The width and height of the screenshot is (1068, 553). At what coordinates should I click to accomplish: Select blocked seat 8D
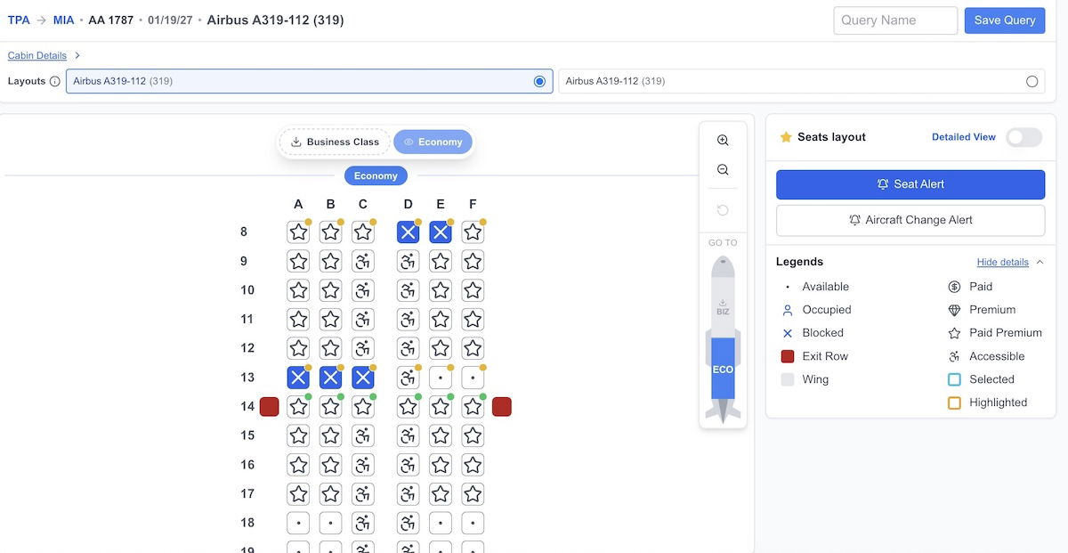pos(408,232)
